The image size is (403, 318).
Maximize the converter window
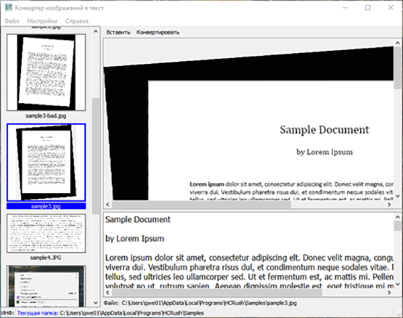coord(368,7)
